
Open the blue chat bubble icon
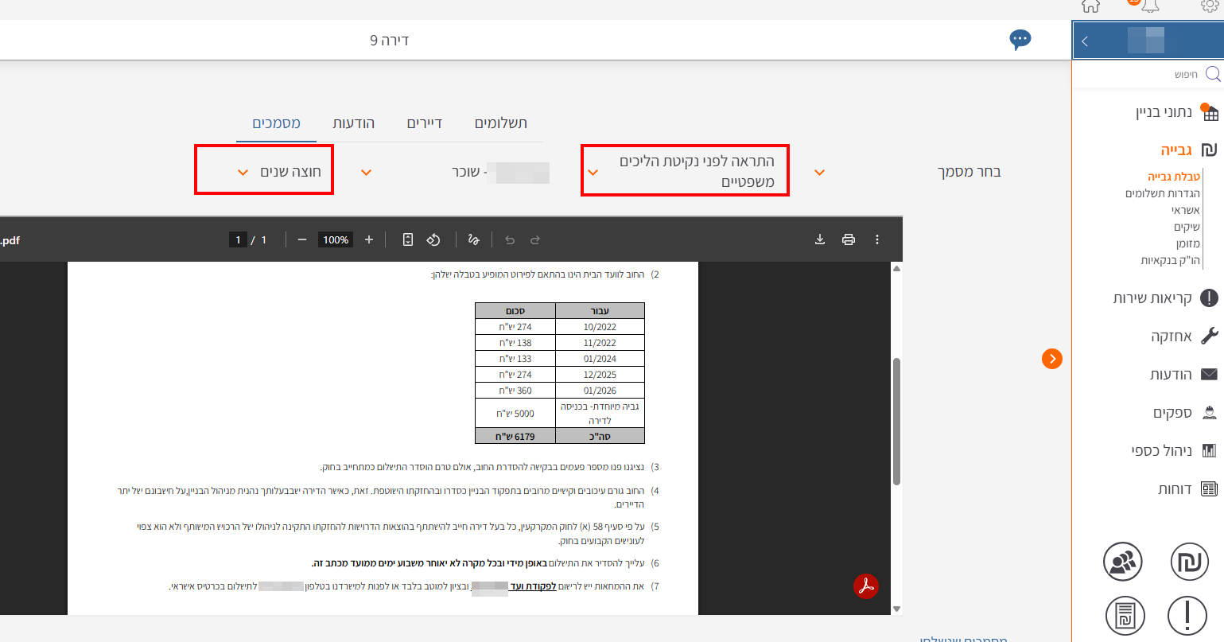point(1020,40)
